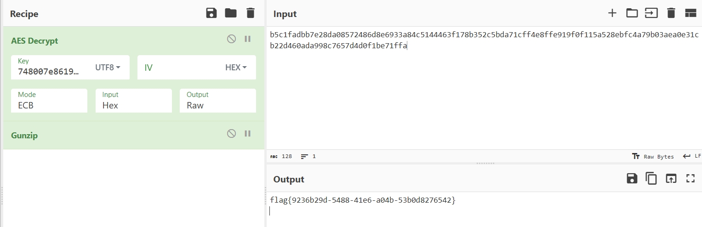Clear input and output trash icon
The height and width of the screenshot is (227, 702).
tap(671, 13)
